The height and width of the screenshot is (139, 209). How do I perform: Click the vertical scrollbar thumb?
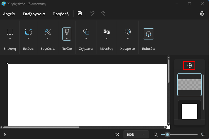[x=169, y=71]
